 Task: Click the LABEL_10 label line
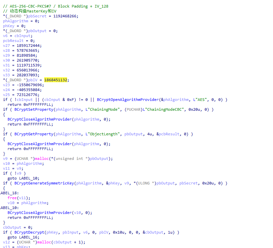pyautogui.click(x=9, y=208)
